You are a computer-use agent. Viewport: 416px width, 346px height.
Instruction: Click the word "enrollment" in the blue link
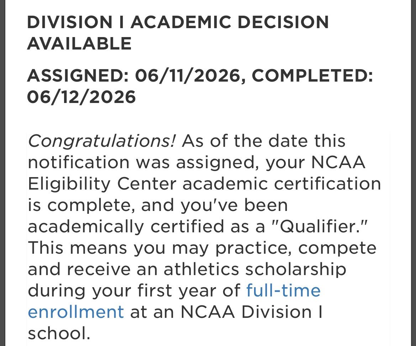pyautogui.click(x=76, y=312)
